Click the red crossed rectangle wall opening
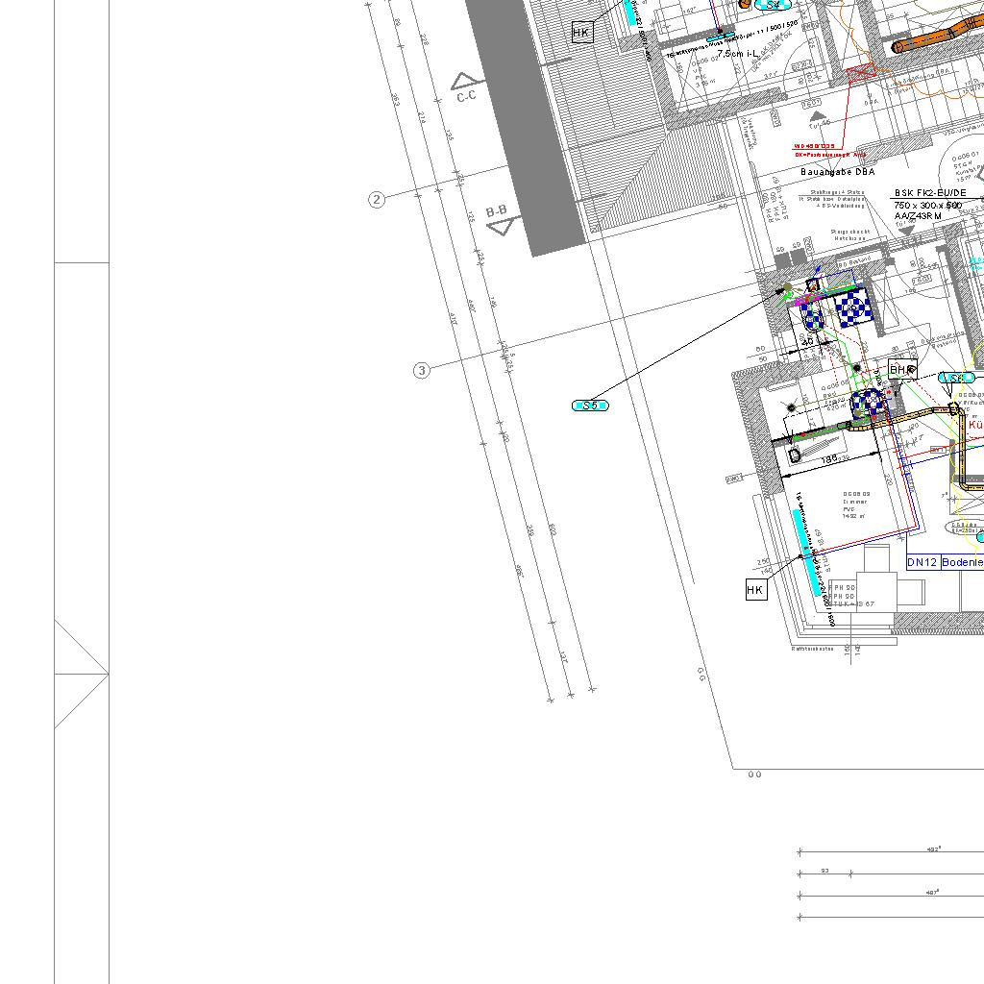The width and height of the screenshot is (984, 984). pos(861,73)
